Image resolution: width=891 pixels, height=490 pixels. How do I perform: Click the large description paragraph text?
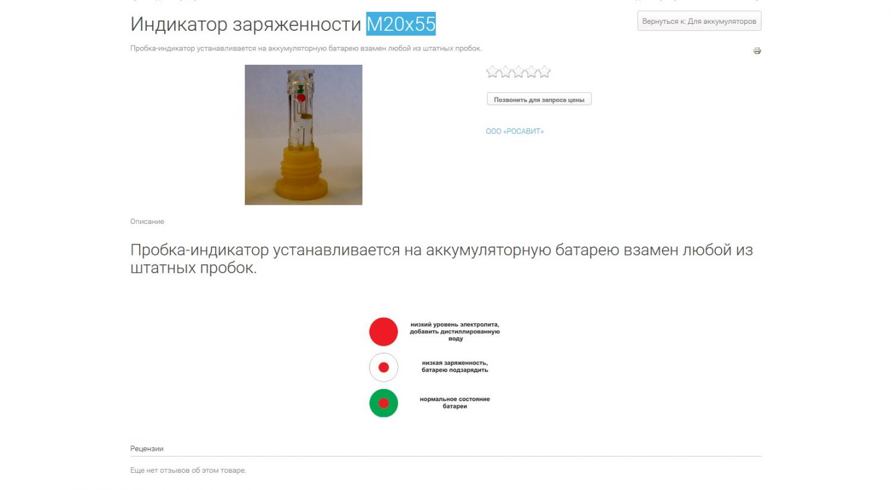click(x=441, y=258)
